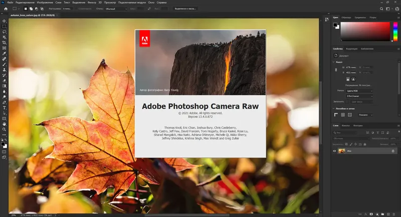401x217 pixels.
Task: Switch to the Коррекция tab
Action: (x=352, y=49)
